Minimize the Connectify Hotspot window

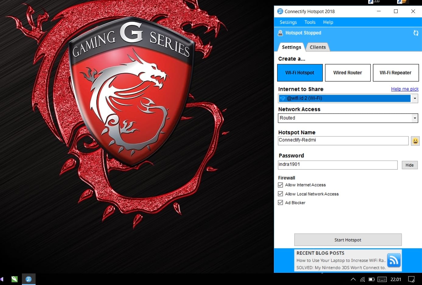(x=379, y=11)
